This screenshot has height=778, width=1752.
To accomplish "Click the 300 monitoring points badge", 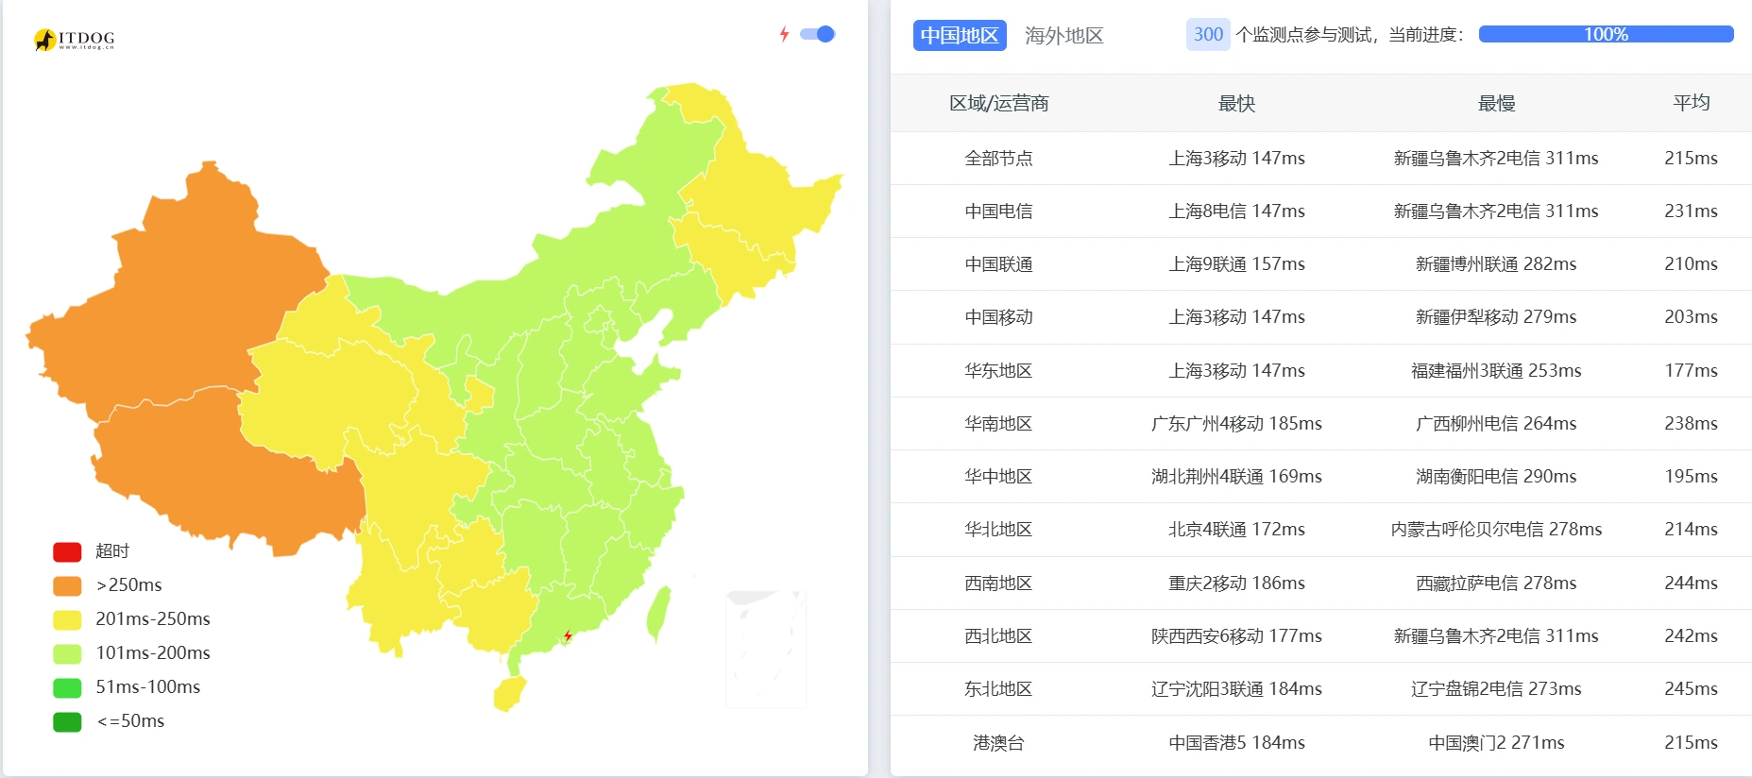I will pyautogui.click(x=1208, y=34).
